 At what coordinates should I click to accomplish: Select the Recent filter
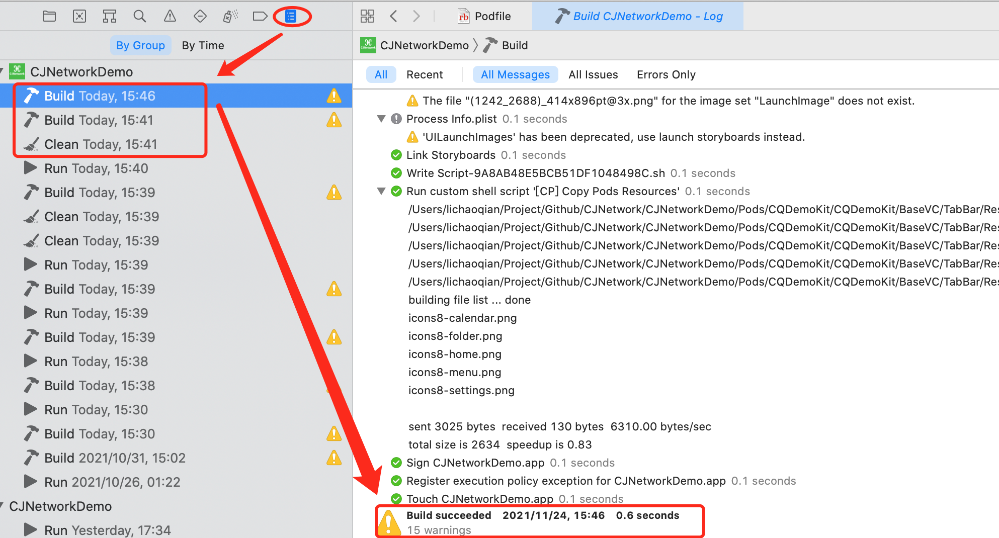[425, 74]
